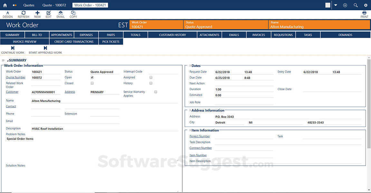Follow the Quote Number link
The width and height of the screenshot is (371, 193).
tap(15, 77)
